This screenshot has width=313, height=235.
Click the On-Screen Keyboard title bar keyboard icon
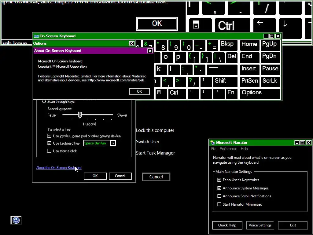click(36, 36)
